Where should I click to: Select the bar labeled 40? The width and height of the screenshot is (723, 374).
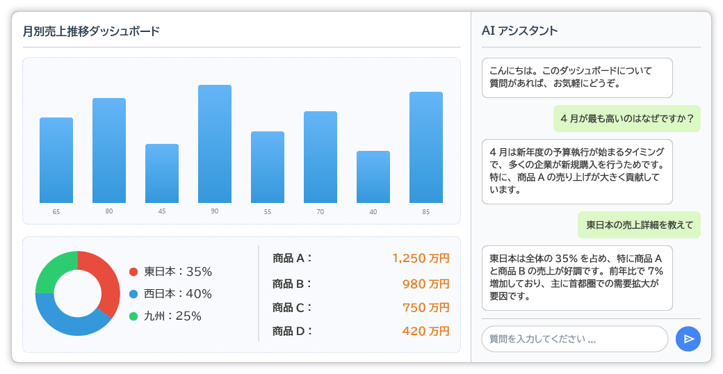coord(373,177)
